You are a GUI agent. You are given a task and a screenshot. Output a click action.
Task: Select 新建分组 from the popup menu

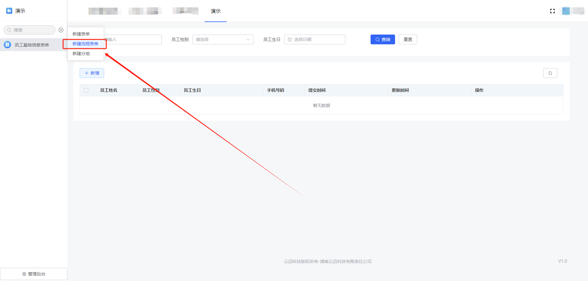point(81,54)
